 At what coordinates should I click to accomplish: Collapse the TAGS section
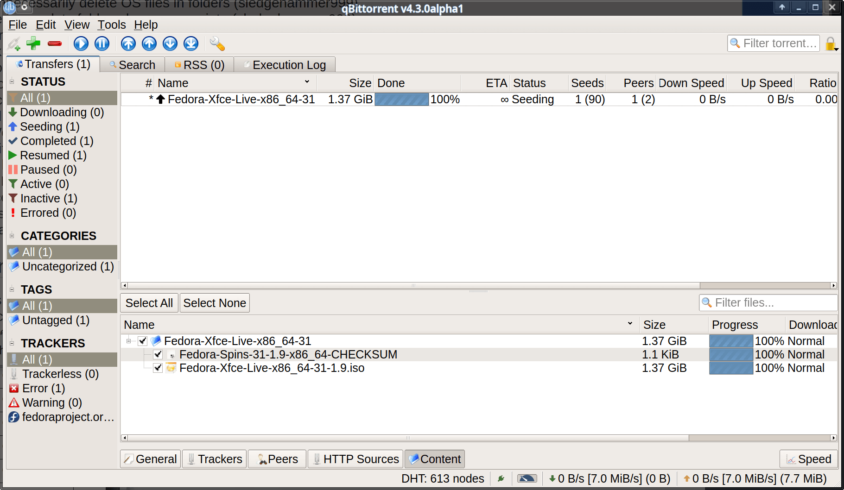(x=12, y=289)
